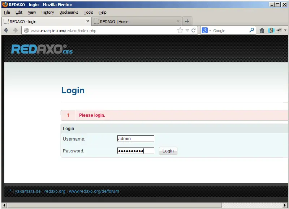Screen dimensions: 289x209
Task: Close the REDAXO - login tab
Action: pyautogui.click(x=88, y=21)
